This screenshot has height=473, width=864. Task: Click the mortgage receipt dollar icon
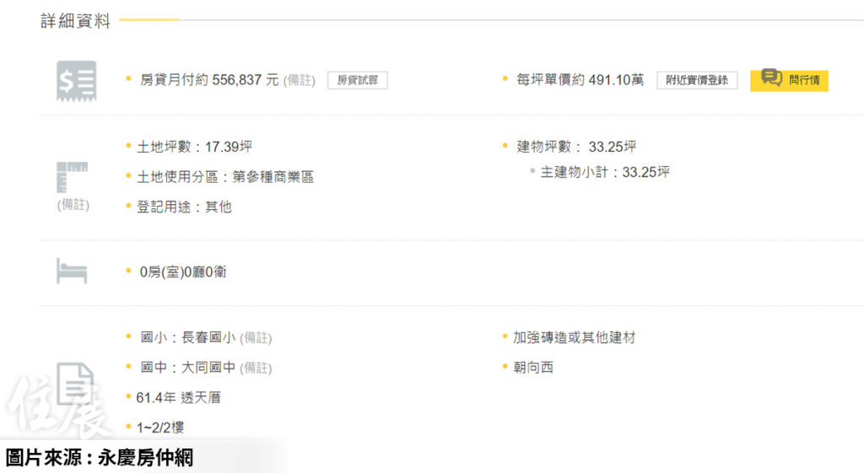(76, 81)
